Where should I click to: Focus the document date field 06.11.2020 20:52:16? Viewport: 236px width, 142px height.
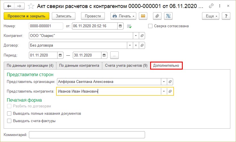point(95,26)
